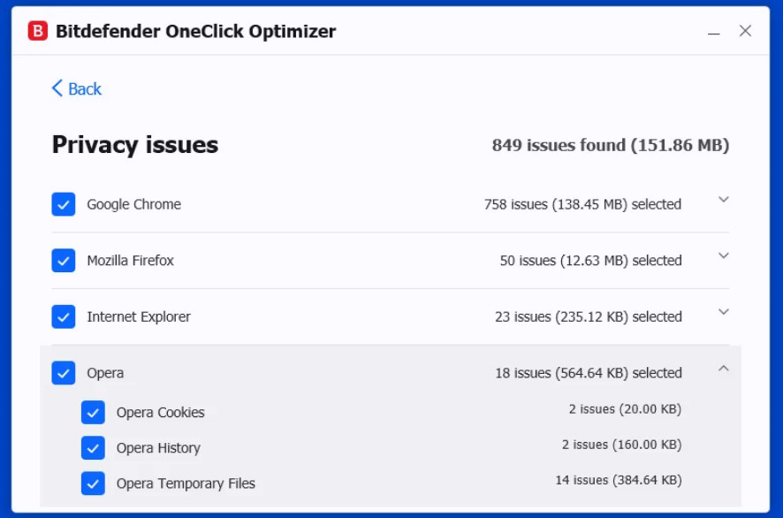The width and height of the screenshot is (783, 518).
Task: Click the Opera Temporary Files label
Action: (x=186, y=484)
